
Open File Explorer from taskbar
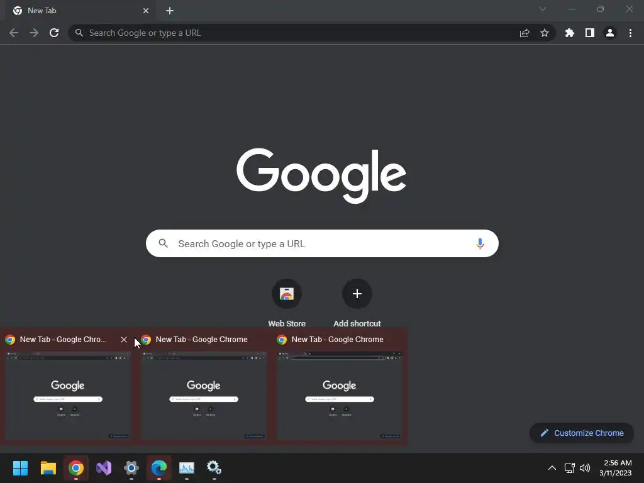click(48, 468)
